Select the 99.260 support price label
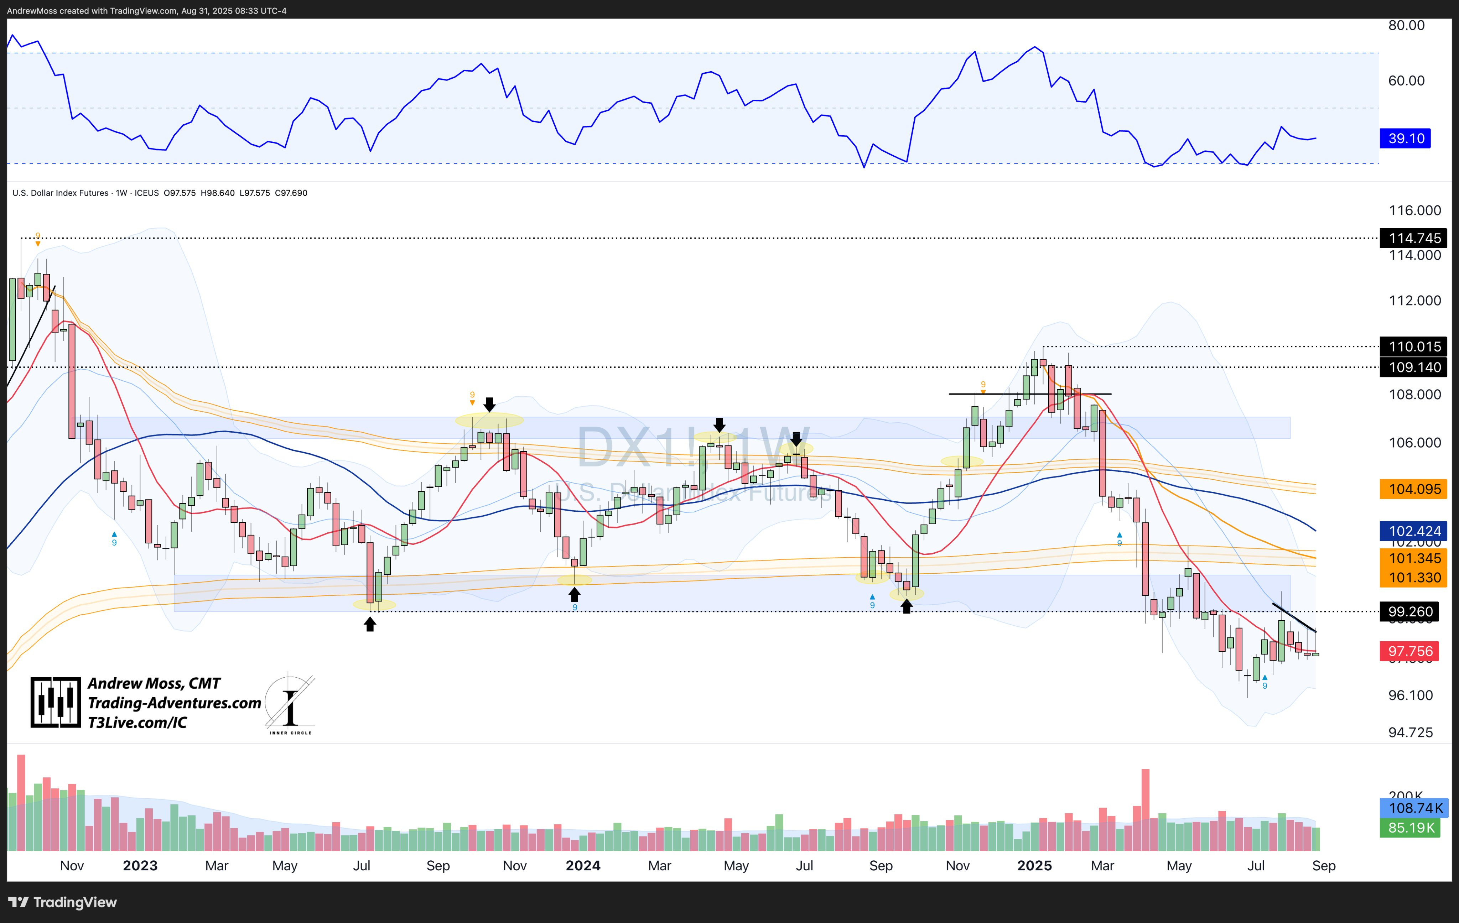 point(1410,612)
